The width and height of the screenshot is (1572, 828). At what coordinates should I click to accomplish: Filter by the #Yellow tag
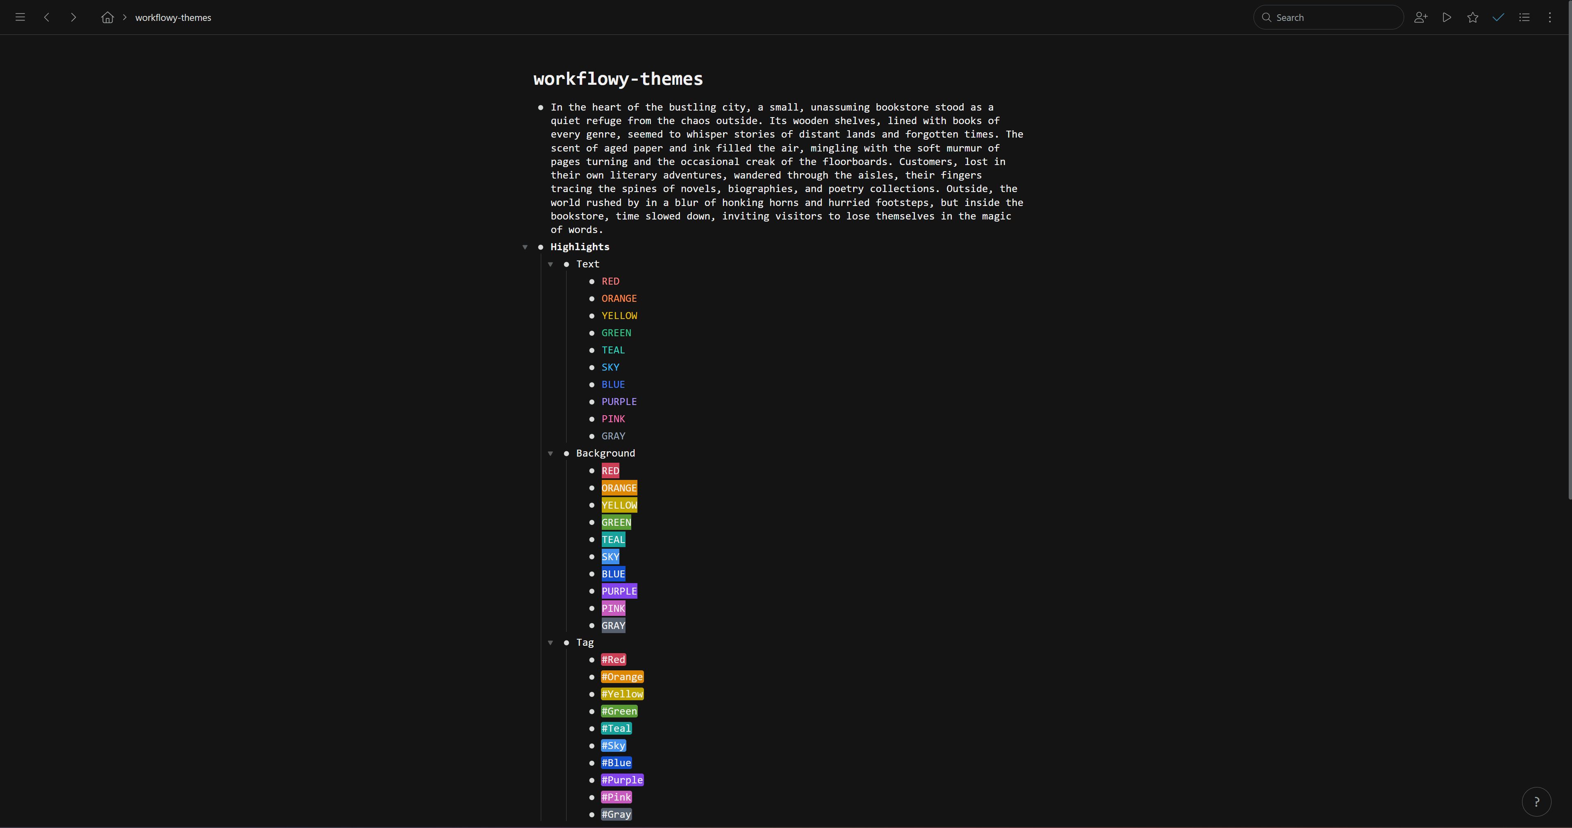point(622,694)
